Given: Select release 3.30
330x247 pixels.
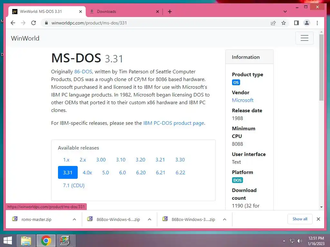Looking at the screenshot, I should tap(180, 160).
